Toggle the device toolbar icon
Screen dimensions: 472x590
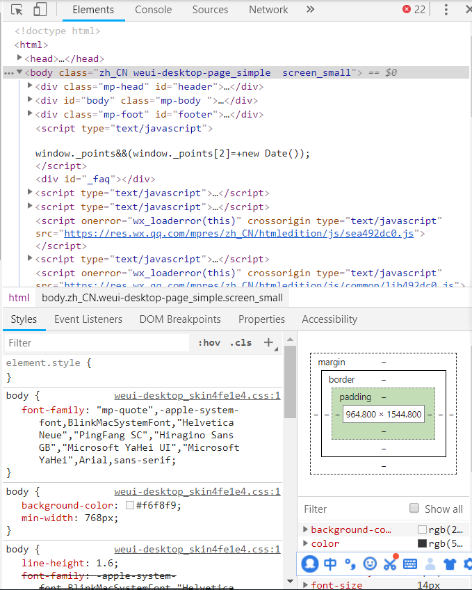(x=40, y=10)
